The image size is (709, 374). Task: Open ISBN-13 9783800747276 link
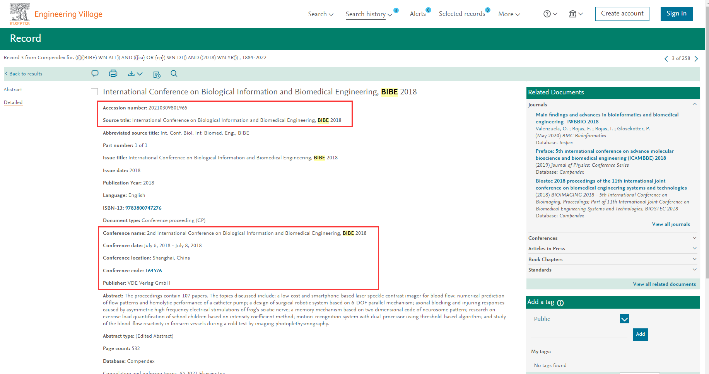[144, 208]
